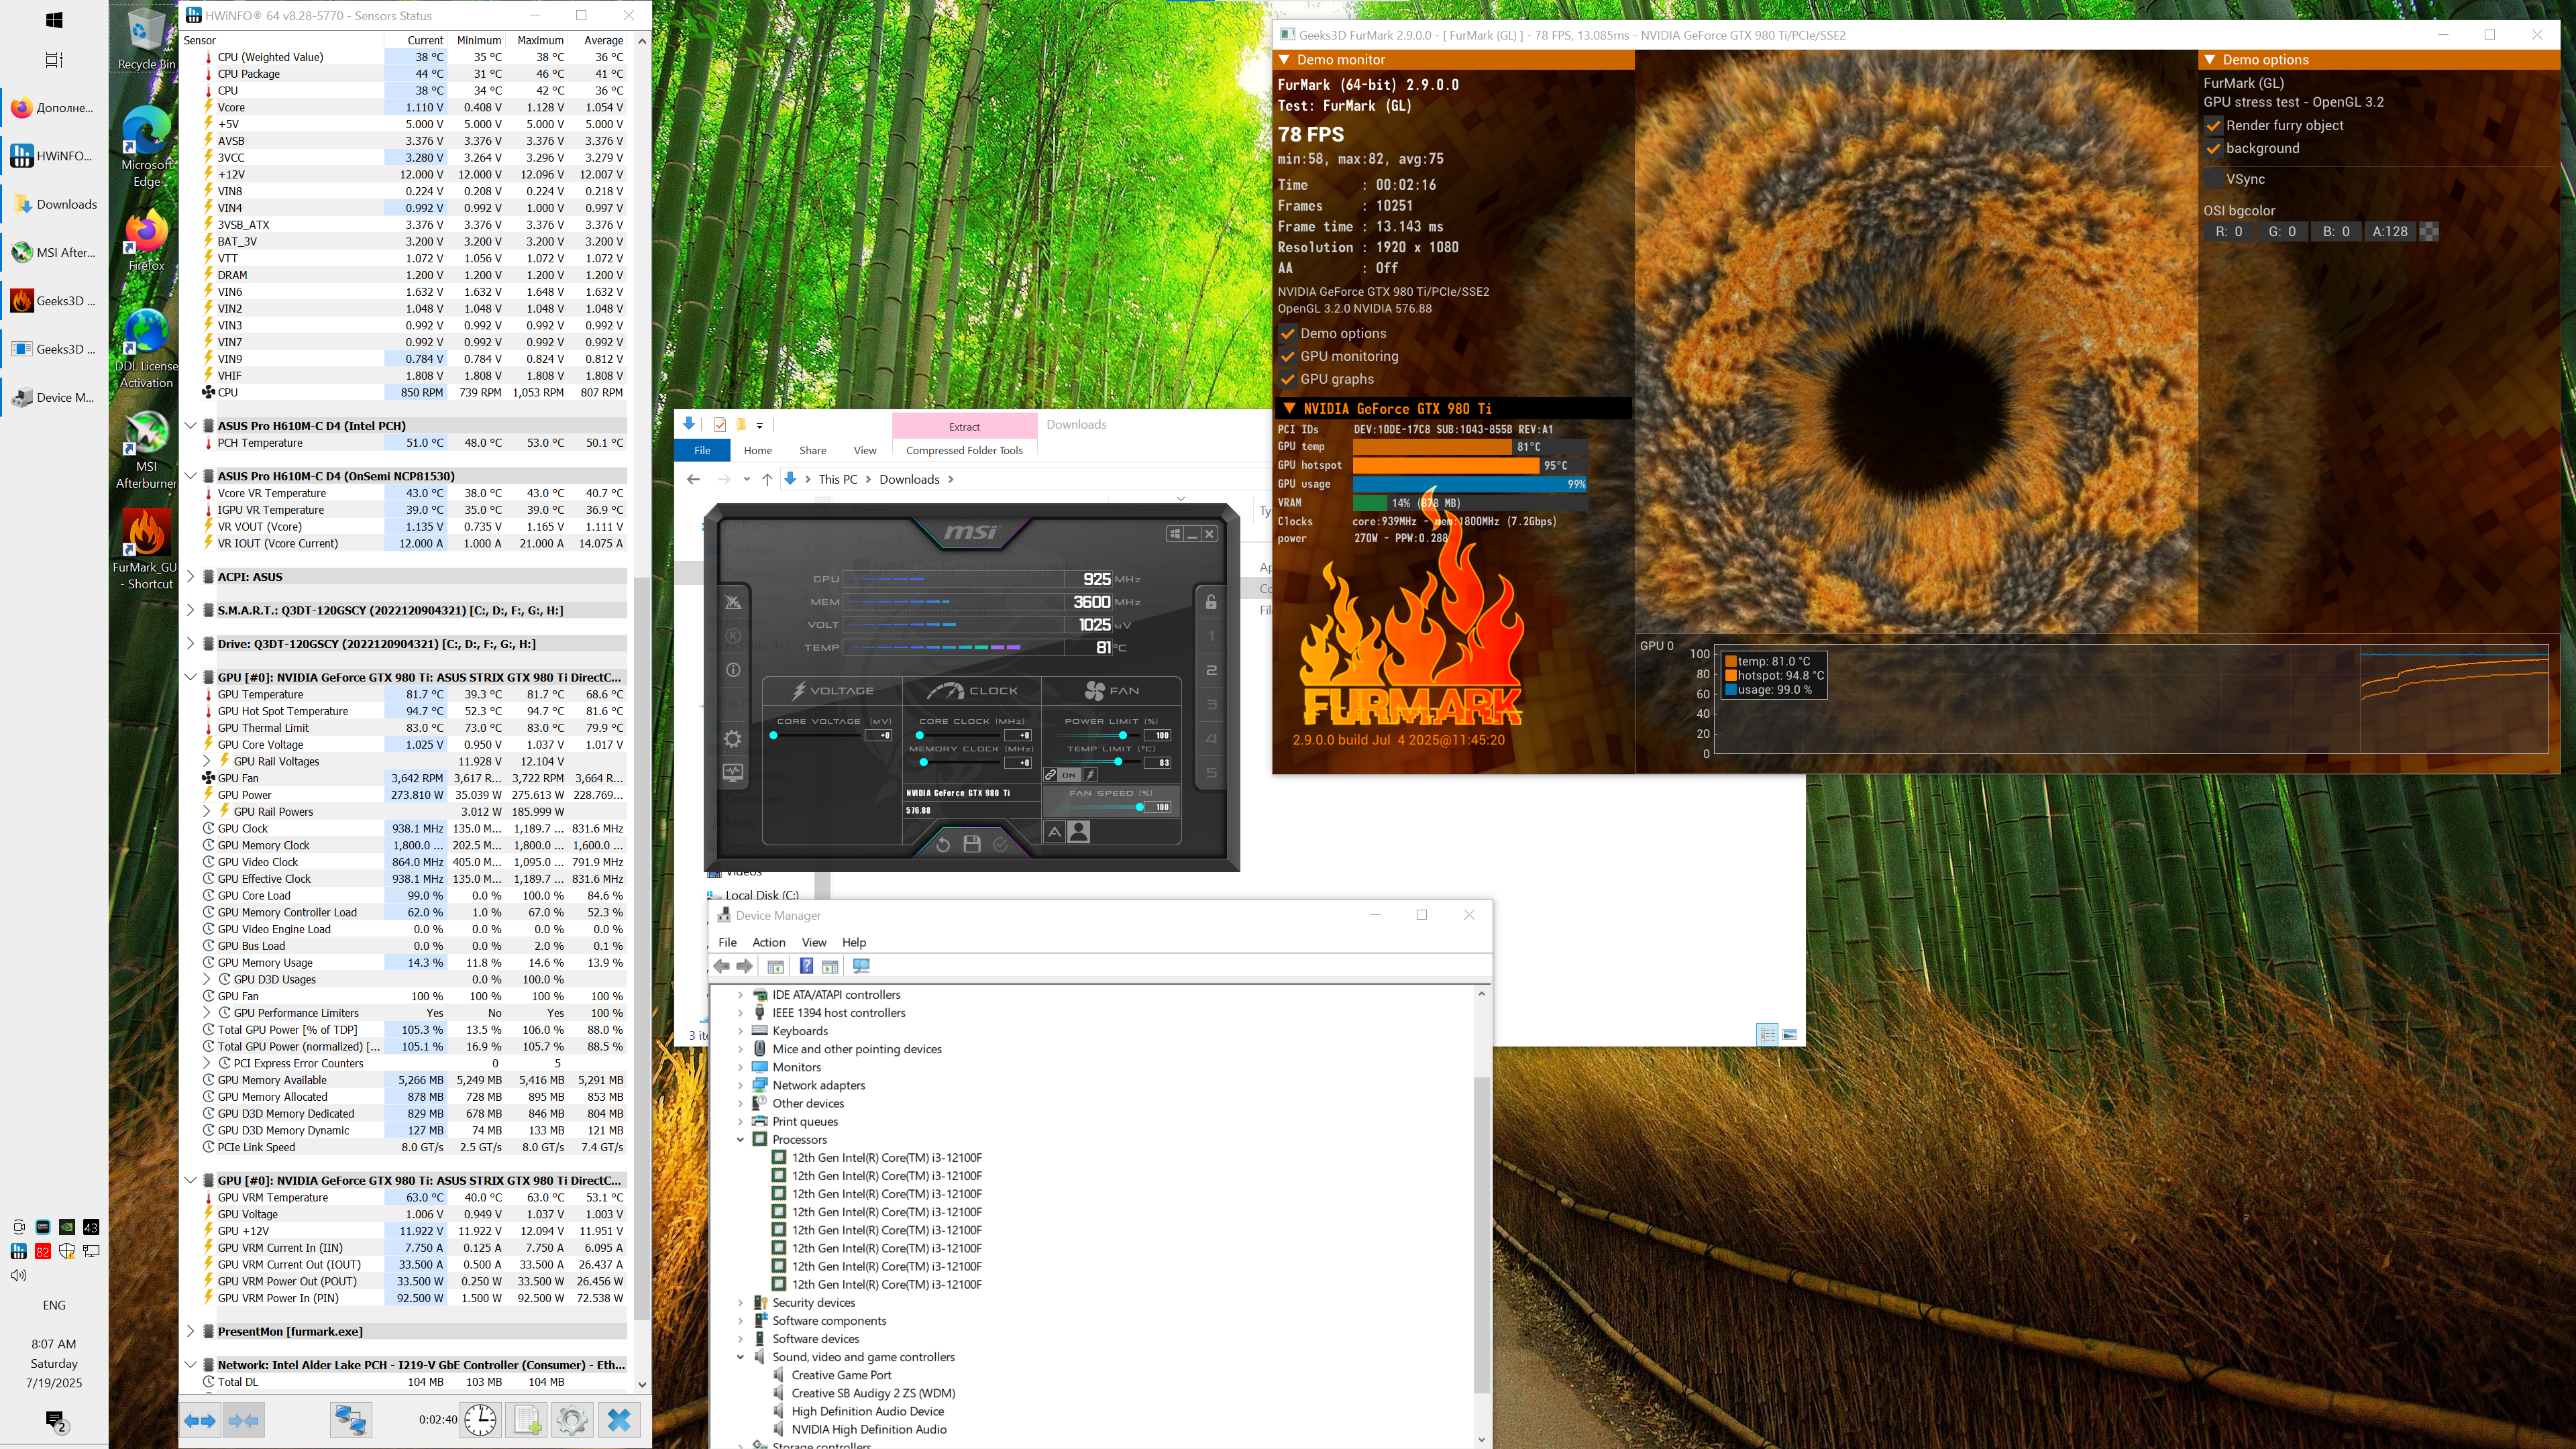
Task: Open the HWiNFO sensor settings gear
Action: point(572,1420)
